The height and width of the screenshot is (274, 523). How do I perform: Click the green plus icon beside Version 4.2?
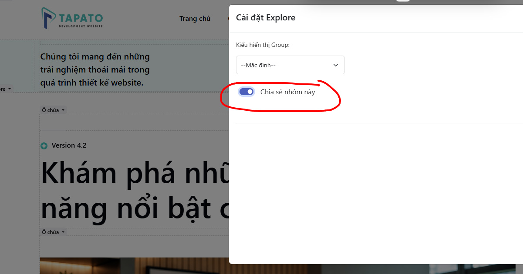[44, 146]
